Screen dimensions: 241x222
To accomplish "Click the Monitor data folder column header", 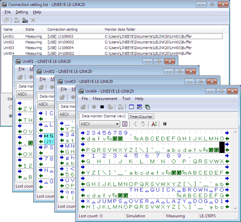I will (163, 29).
